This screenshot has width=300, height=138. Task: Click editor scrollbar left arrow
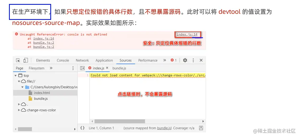(92, 121)
